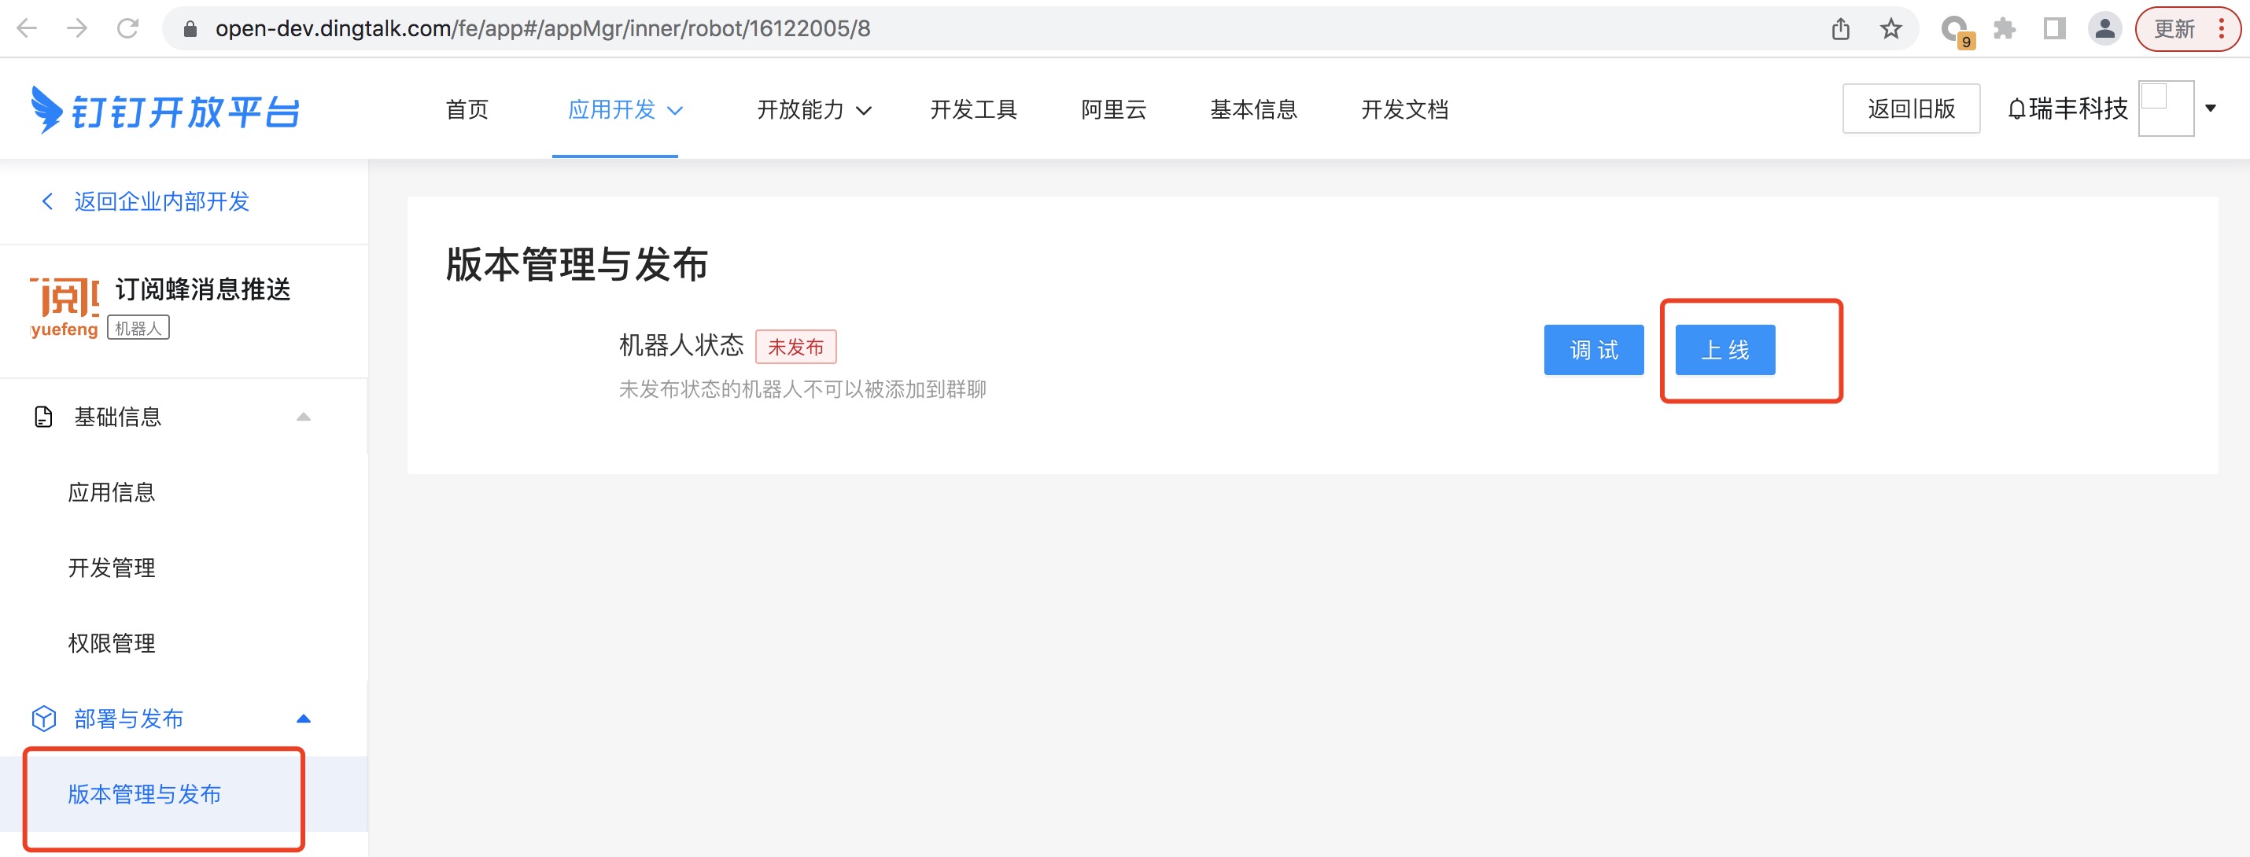The image size is (2250, 857).
Task: Click the DingTalk Open Platform logo
Action: click(166, 110)
